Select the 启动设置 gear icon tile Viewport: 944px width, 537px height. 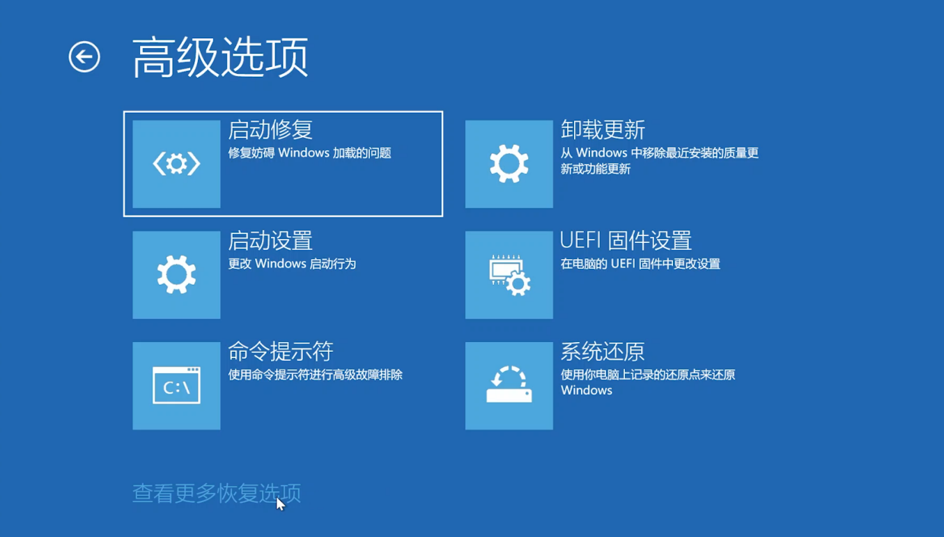coord(176,274)
